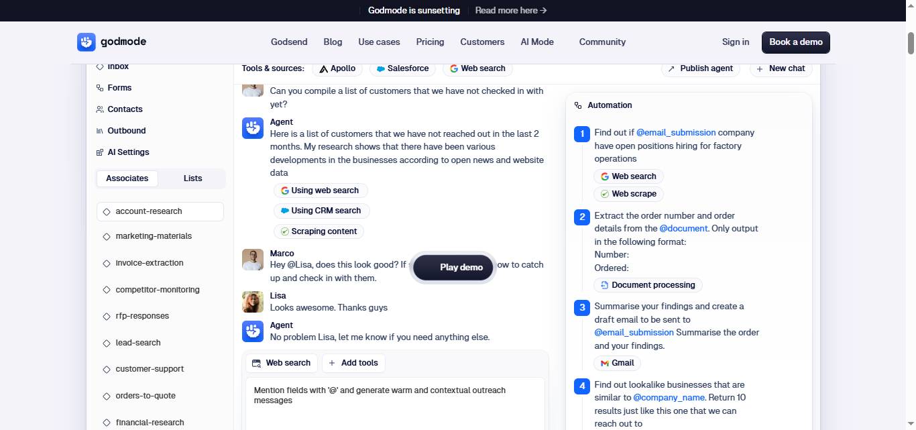Image resolution: width=916 pixels, height=430 pixels.
Task: Open the account-research associate
Action: coord(160,211)
